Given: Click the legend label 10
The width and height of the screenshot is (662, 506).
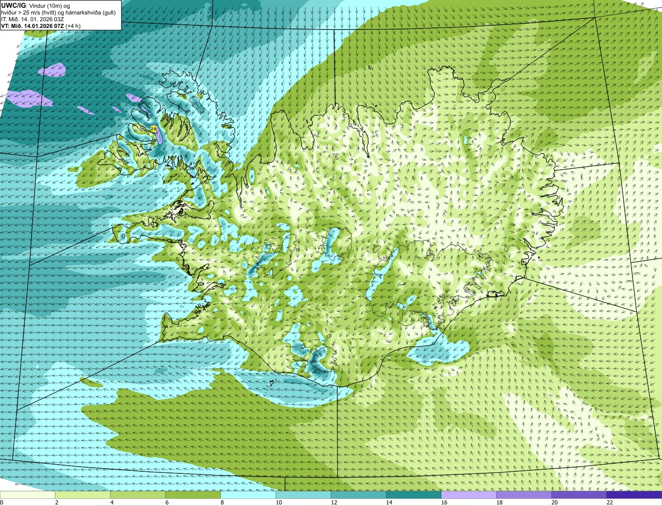Looking at the screenshot, I should point(279,502).
